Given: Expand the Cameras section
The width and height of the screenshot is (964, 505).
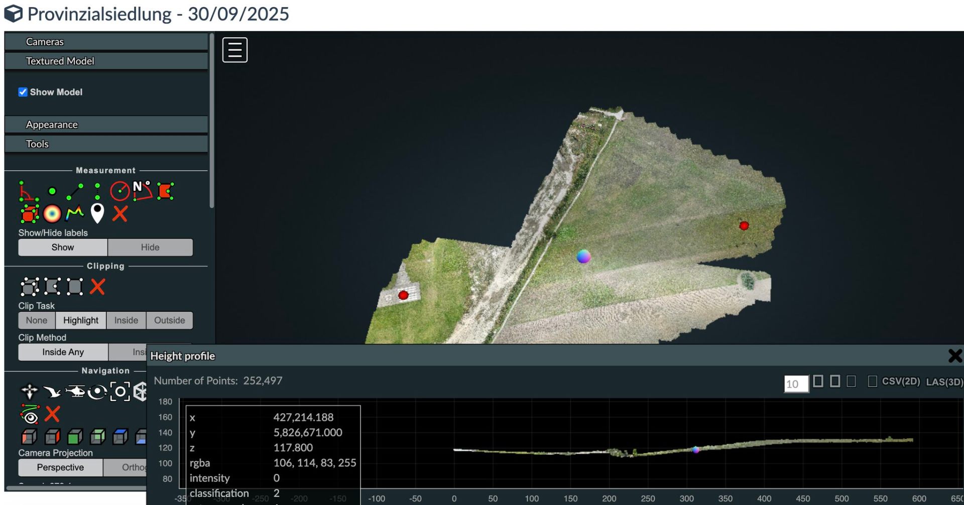Looking at the screenshot, I should (x=45, y=42).
